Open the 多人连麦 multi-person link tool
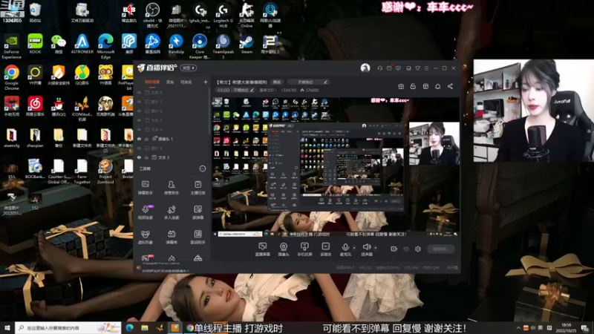 pyautogui.click(x=172, y=212)
